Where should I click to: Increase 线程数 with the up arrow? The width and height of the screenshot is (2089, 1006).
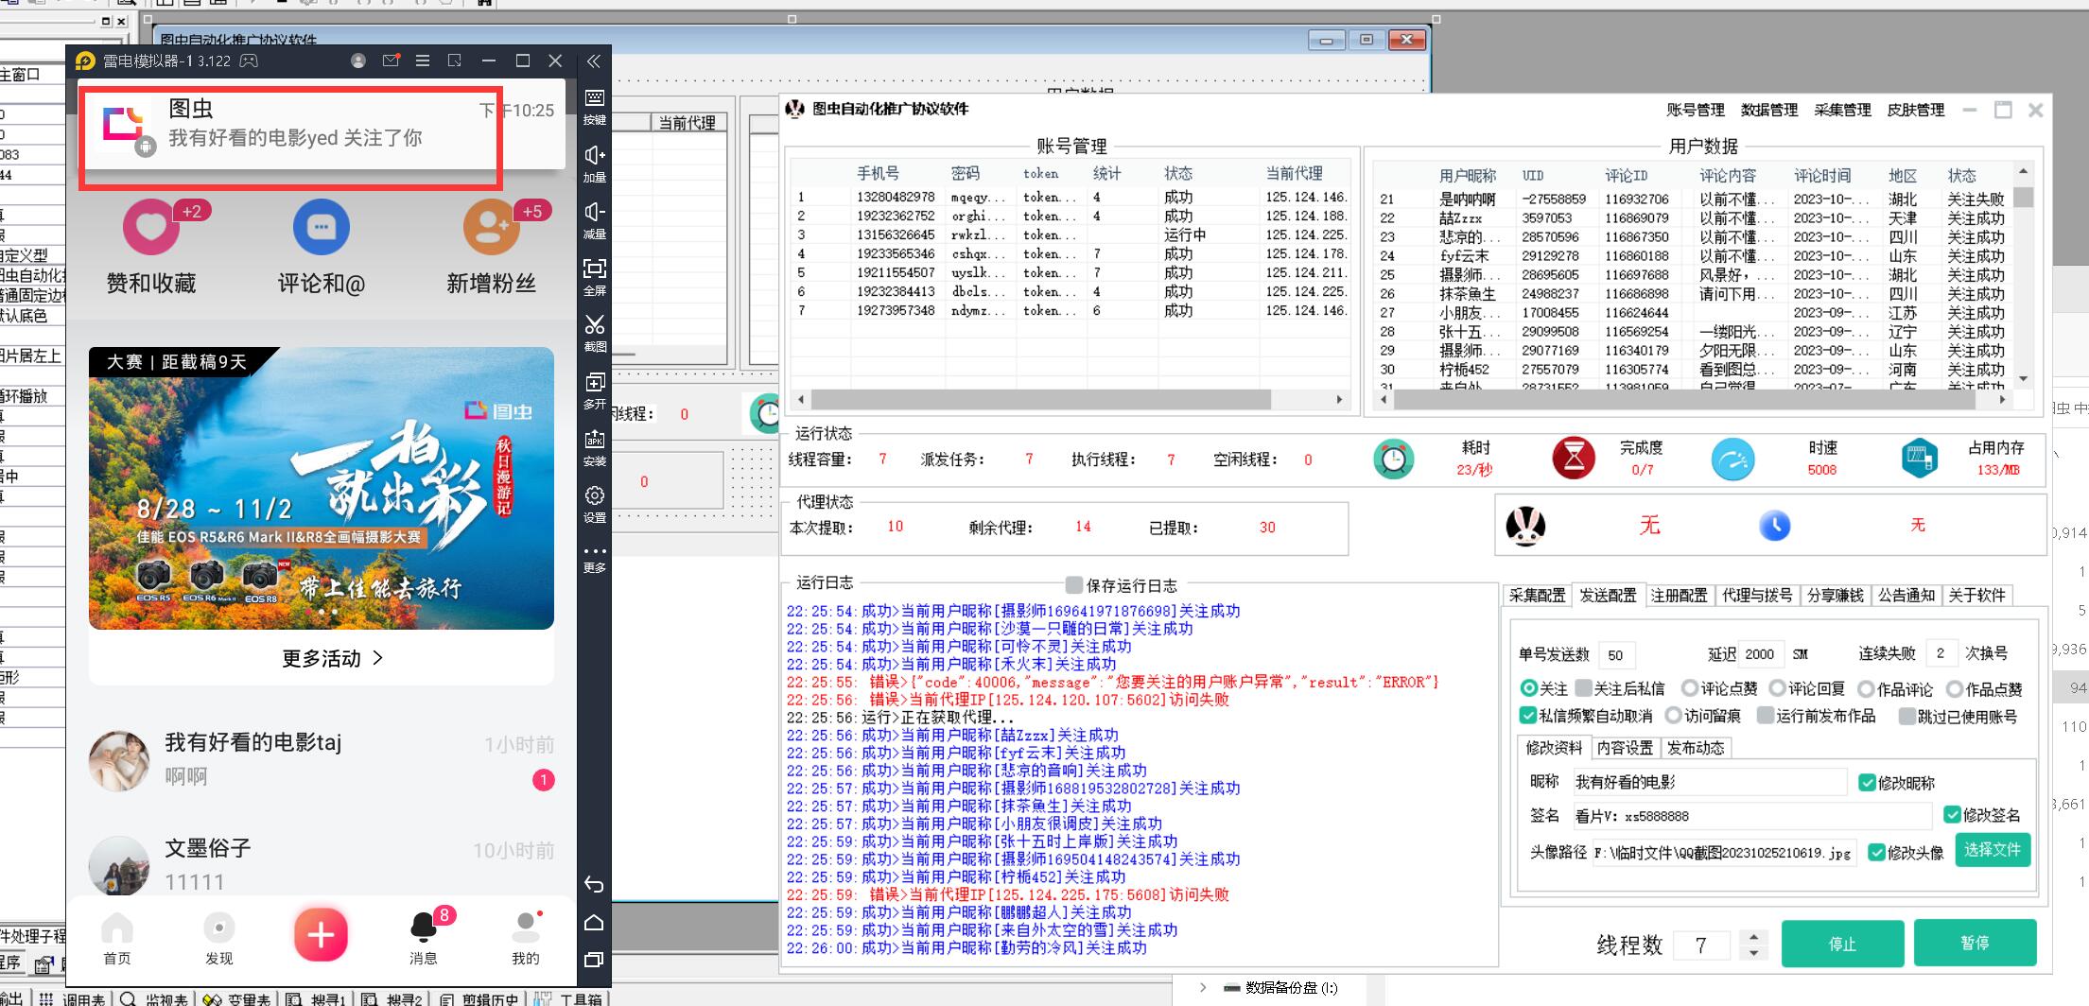tap(1754, 936)
